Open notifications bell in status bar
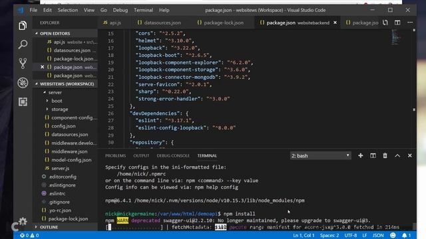Screen dimensions: 426x239 (x=406, y=235)
